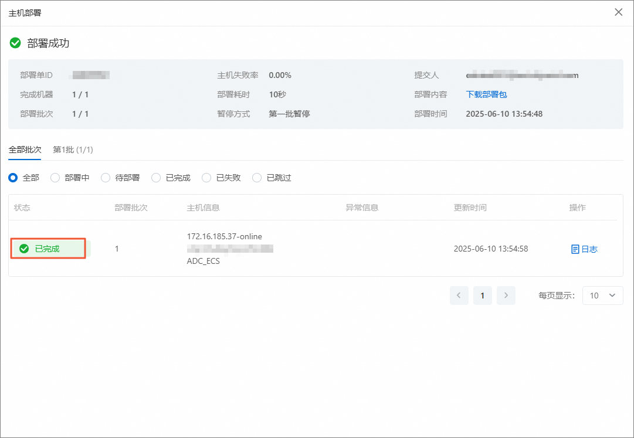Select the 已完成 radio filter
The image size is (634, 438).
coord(156,178)
